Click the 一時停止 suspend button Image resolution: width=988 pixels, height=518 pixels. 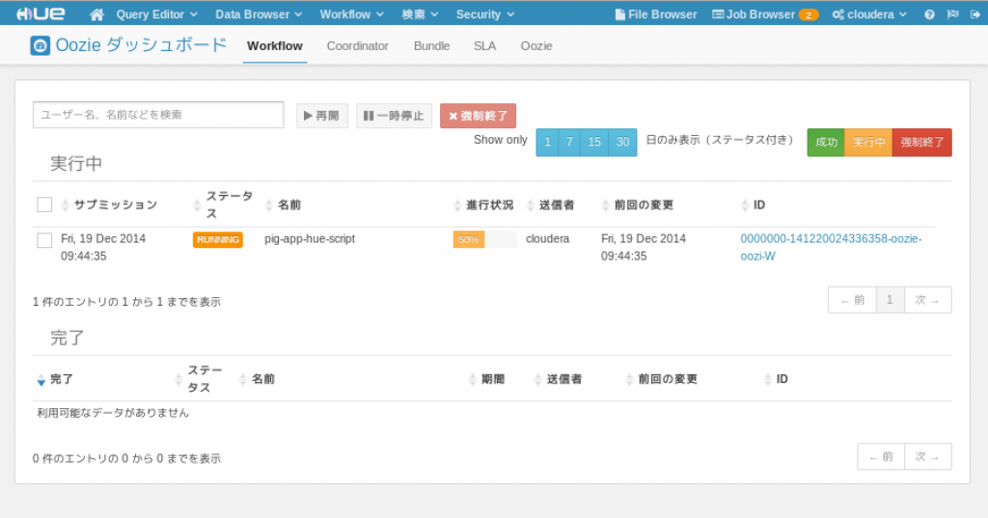394,116
